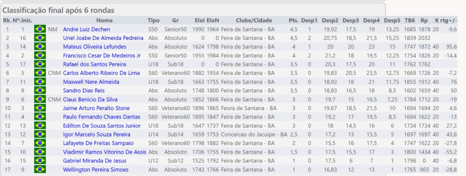The image size is (466, 176).
Task: Open Edilton De Souza Santos Junior link
Action: pos(102,126)
